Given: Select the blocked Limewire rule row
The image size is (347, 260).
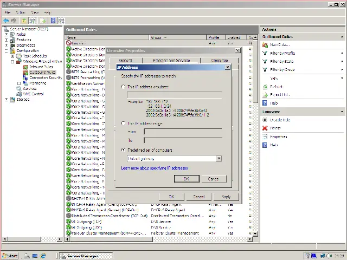Looking at the screenshot, I should 158,43.
